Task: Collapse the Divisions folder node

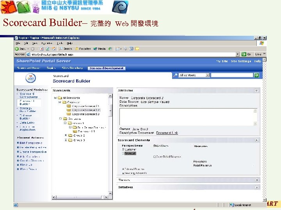Action: pyautogui.click(x=60, y=119)
